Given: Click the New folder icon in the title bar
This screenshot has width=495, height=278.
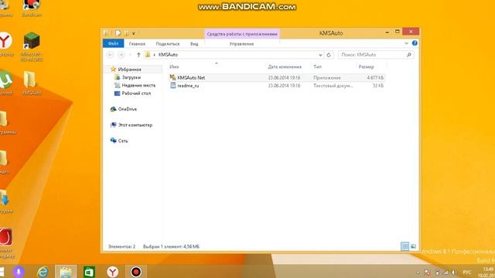Looking at the screenshot, I should (126, 33).
